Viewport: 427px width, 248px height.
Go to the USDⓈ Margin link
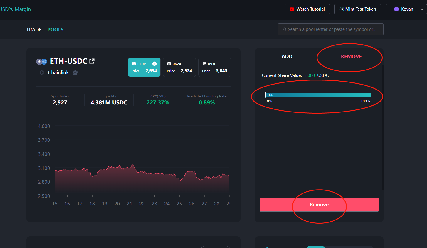15,9
